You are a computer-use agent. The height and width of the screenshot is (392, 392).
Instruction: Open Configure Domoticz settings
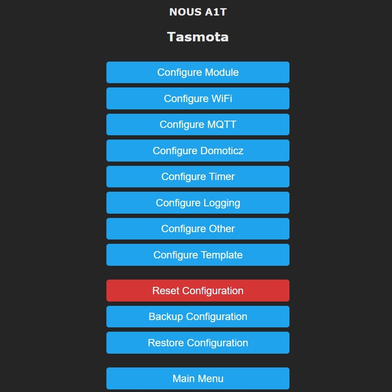(198, 151)
